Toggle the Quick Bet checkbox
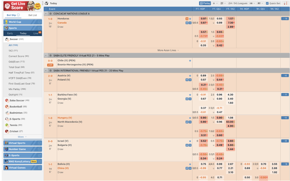Image resolution: width=290 pixels, height=181 pixels. (267, 3)
